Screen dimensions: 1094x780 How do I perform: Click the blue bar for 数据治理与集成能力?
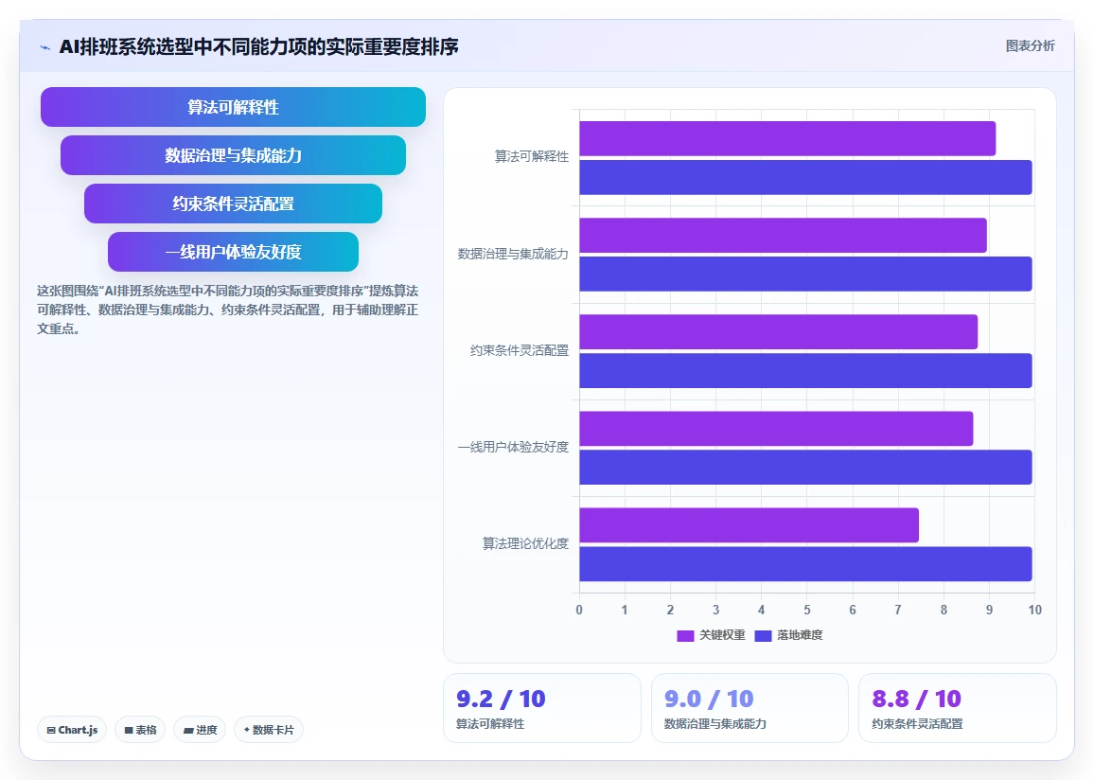click(x=805, y=274)
